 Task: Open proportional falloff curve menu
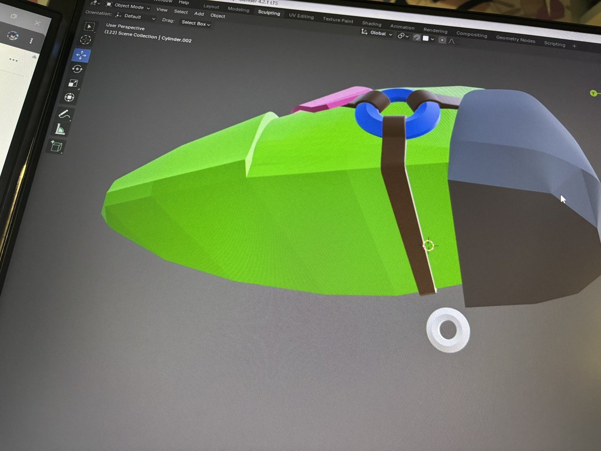(452, 41)
